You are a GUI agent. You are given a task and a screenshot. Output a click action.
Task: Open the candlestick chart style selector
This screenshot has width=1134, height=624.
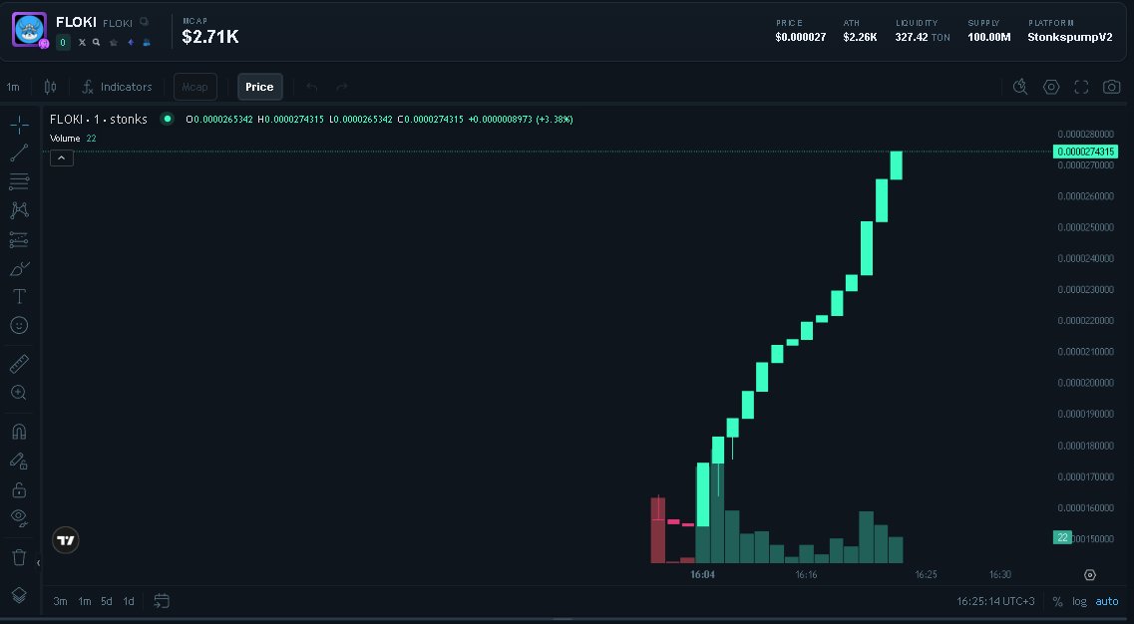click(50, 87)
